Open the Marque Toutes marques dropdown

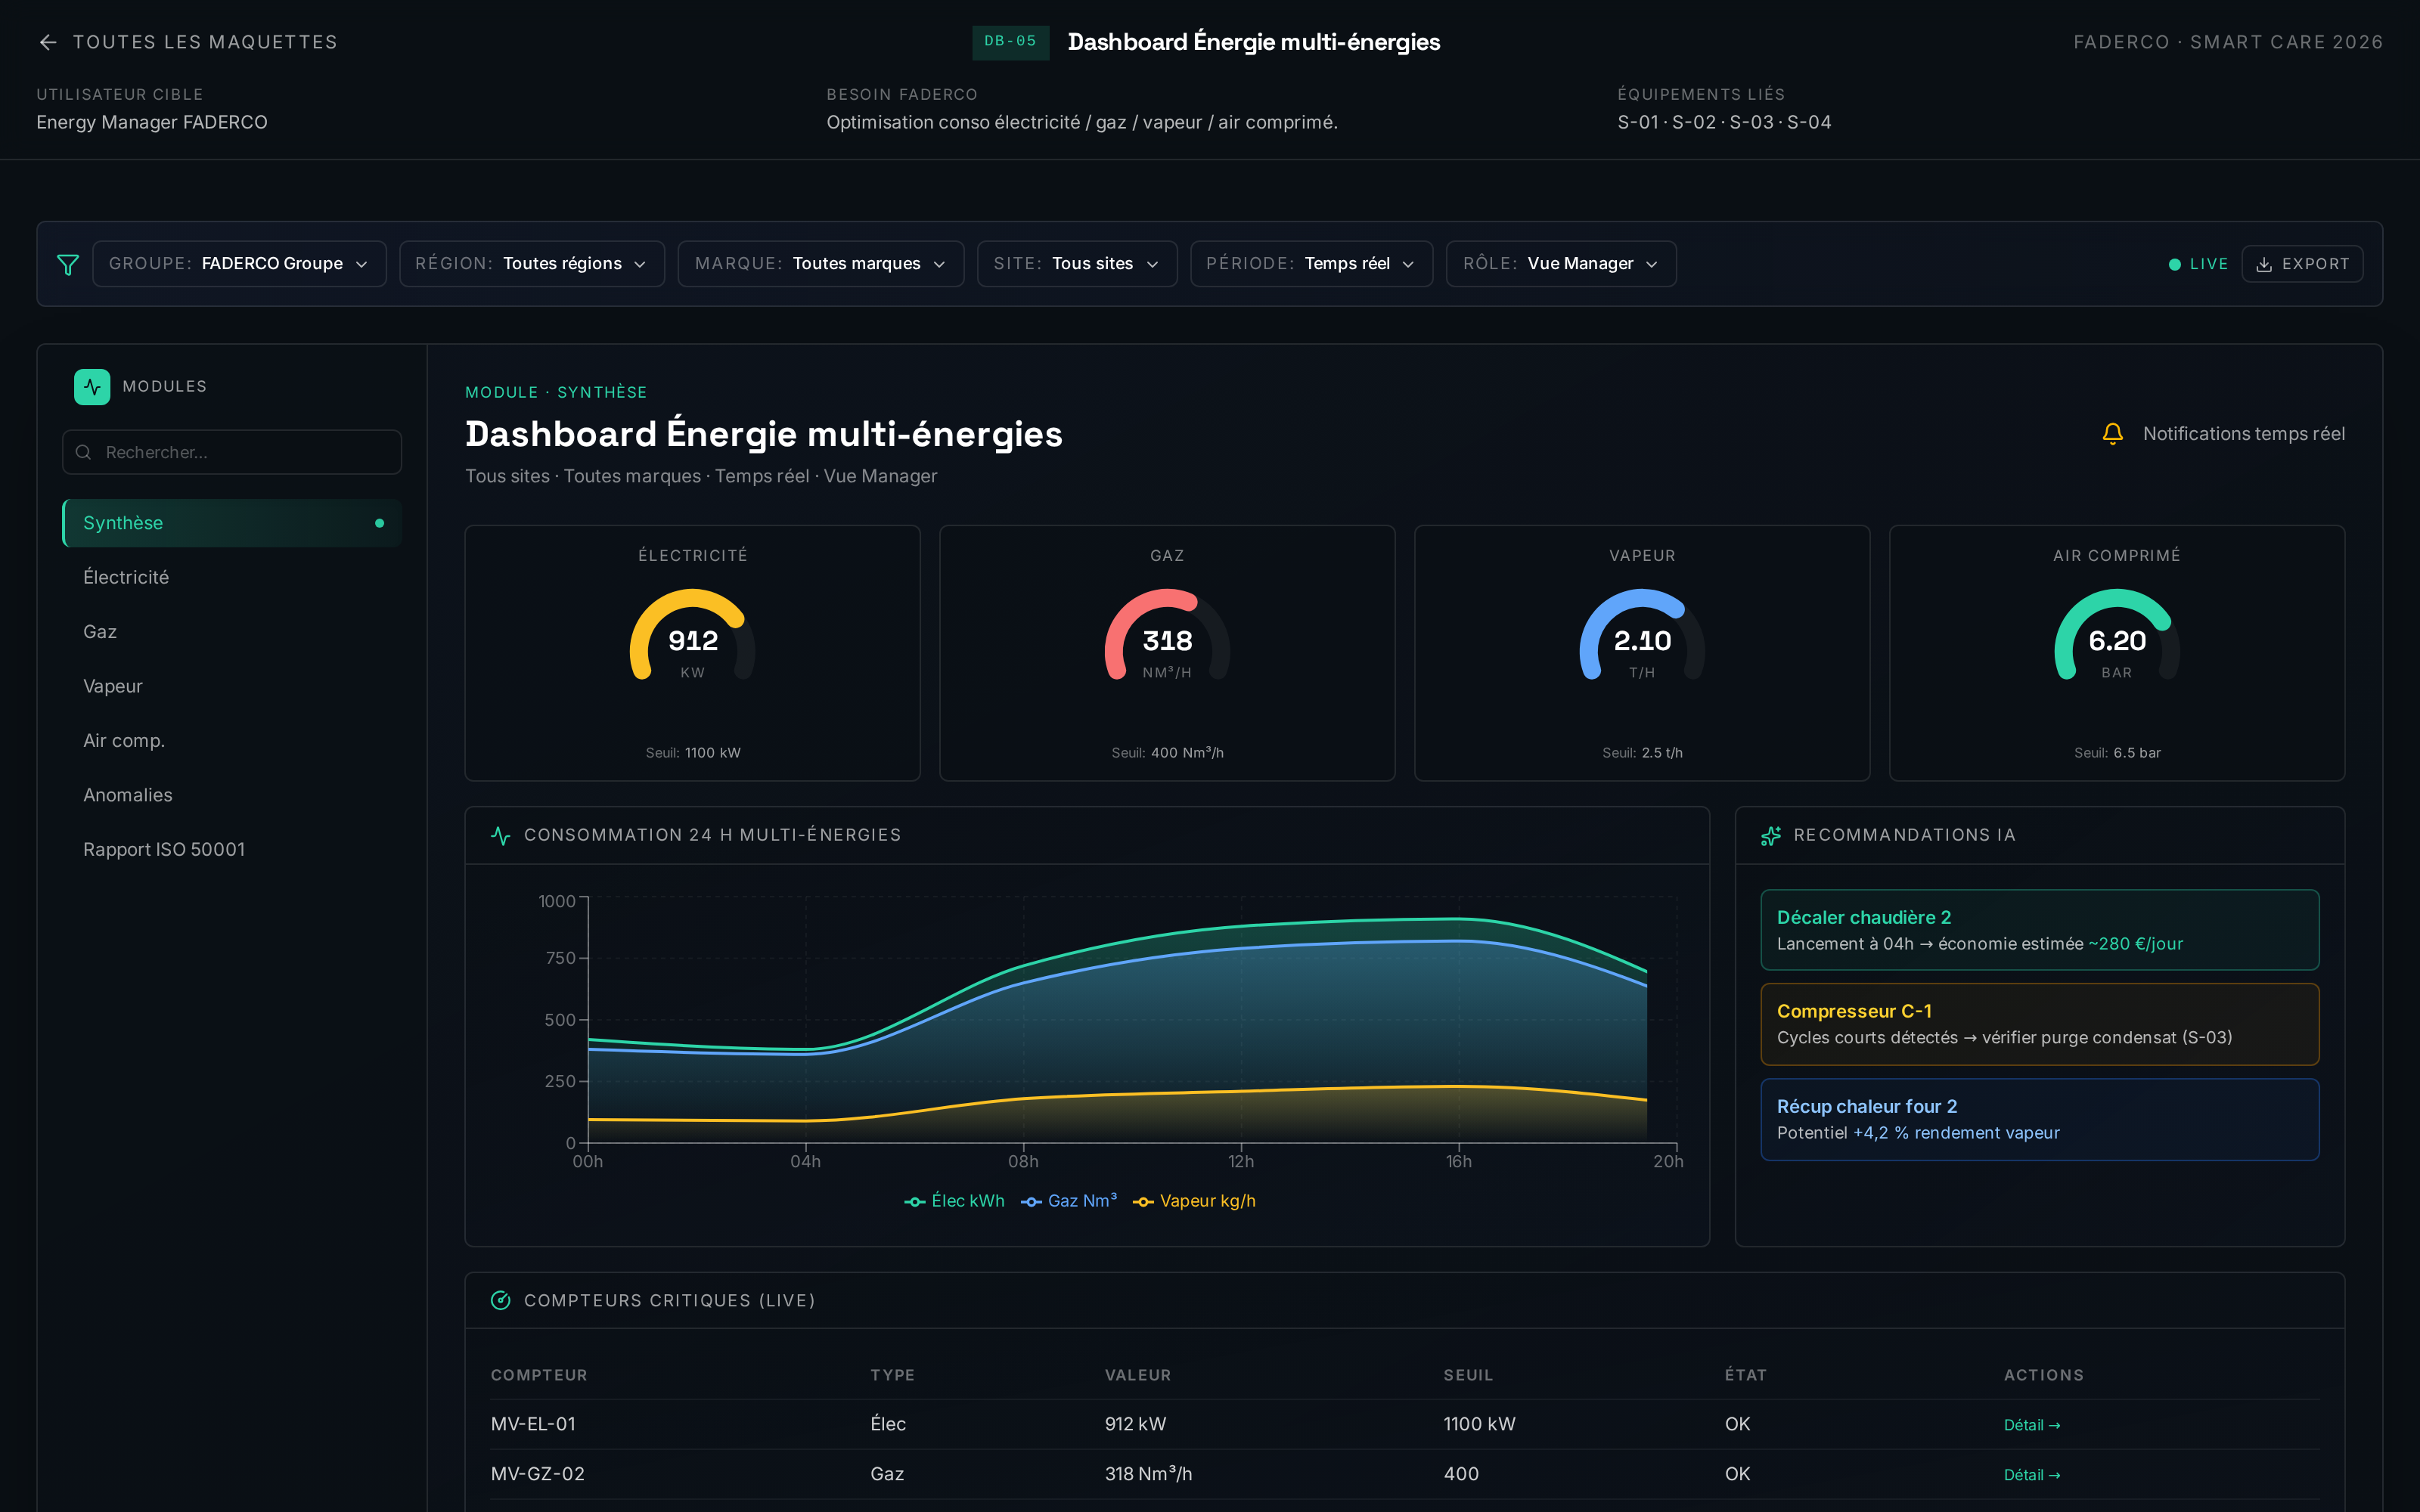pyautogui.click(x=821, y=264)
